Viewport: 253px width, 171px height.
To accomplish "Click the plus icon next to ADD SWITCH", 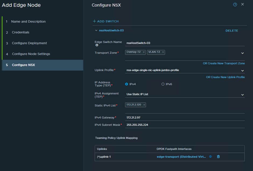I will [94, 21].
